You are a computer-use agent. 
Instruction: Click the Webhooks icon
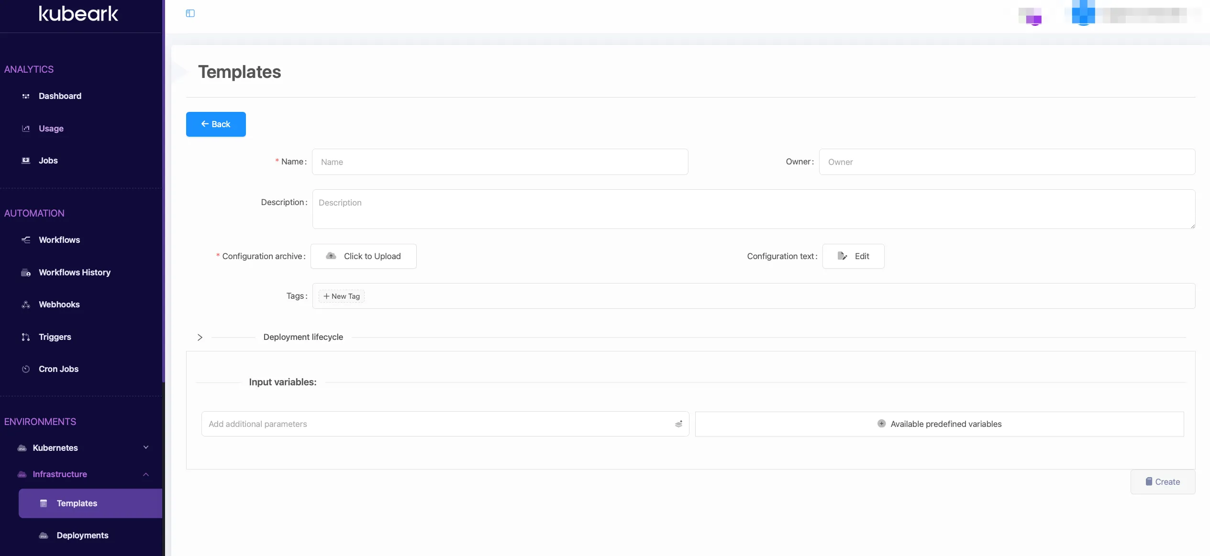[26, 305]
